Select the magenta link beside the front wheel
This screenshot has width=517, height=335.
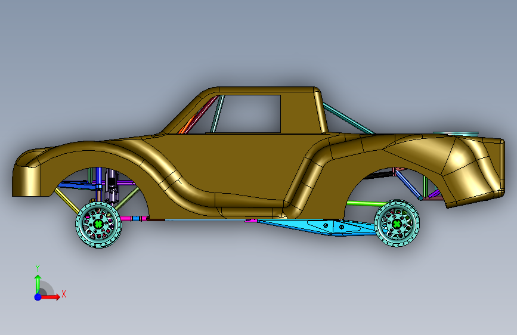coord(126,218)
